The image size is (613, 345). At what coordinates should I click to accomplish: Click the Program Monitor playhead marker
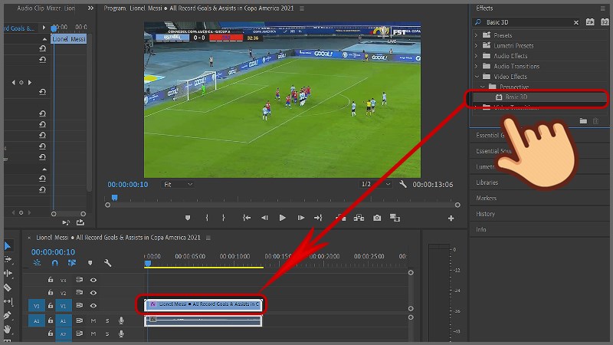coord(114,198)
